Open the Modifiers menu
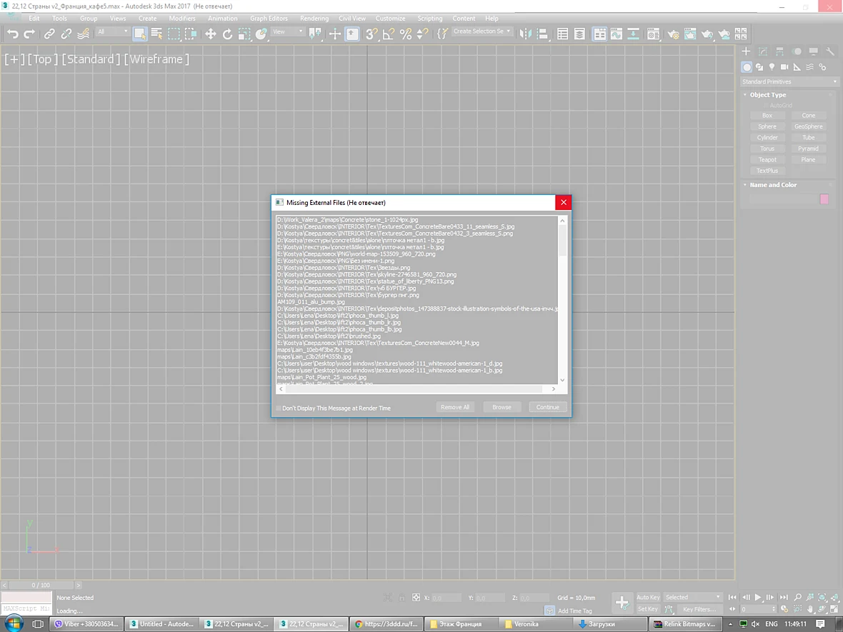Viewport: 843px width, 632px height. [x=182, y=19]
